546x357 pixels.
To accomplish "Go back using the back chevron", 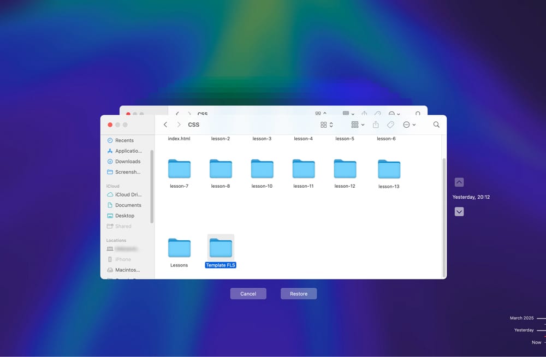I will point(165,124).
